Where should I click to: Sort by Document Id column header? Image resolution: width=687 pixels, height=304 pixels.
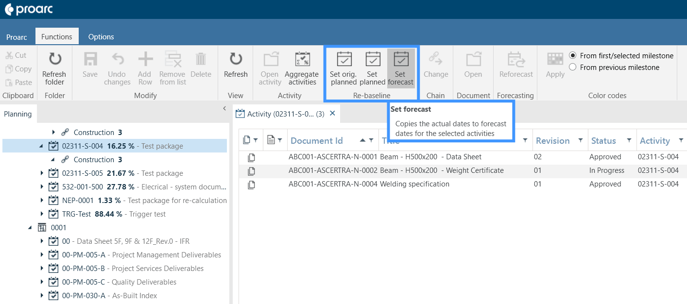317,140
